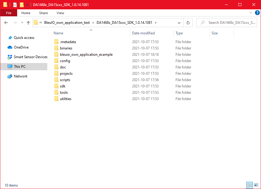This screenshot has width=261, height=189.
Task: Click the sdk folder icon
Action: point(56,86)
